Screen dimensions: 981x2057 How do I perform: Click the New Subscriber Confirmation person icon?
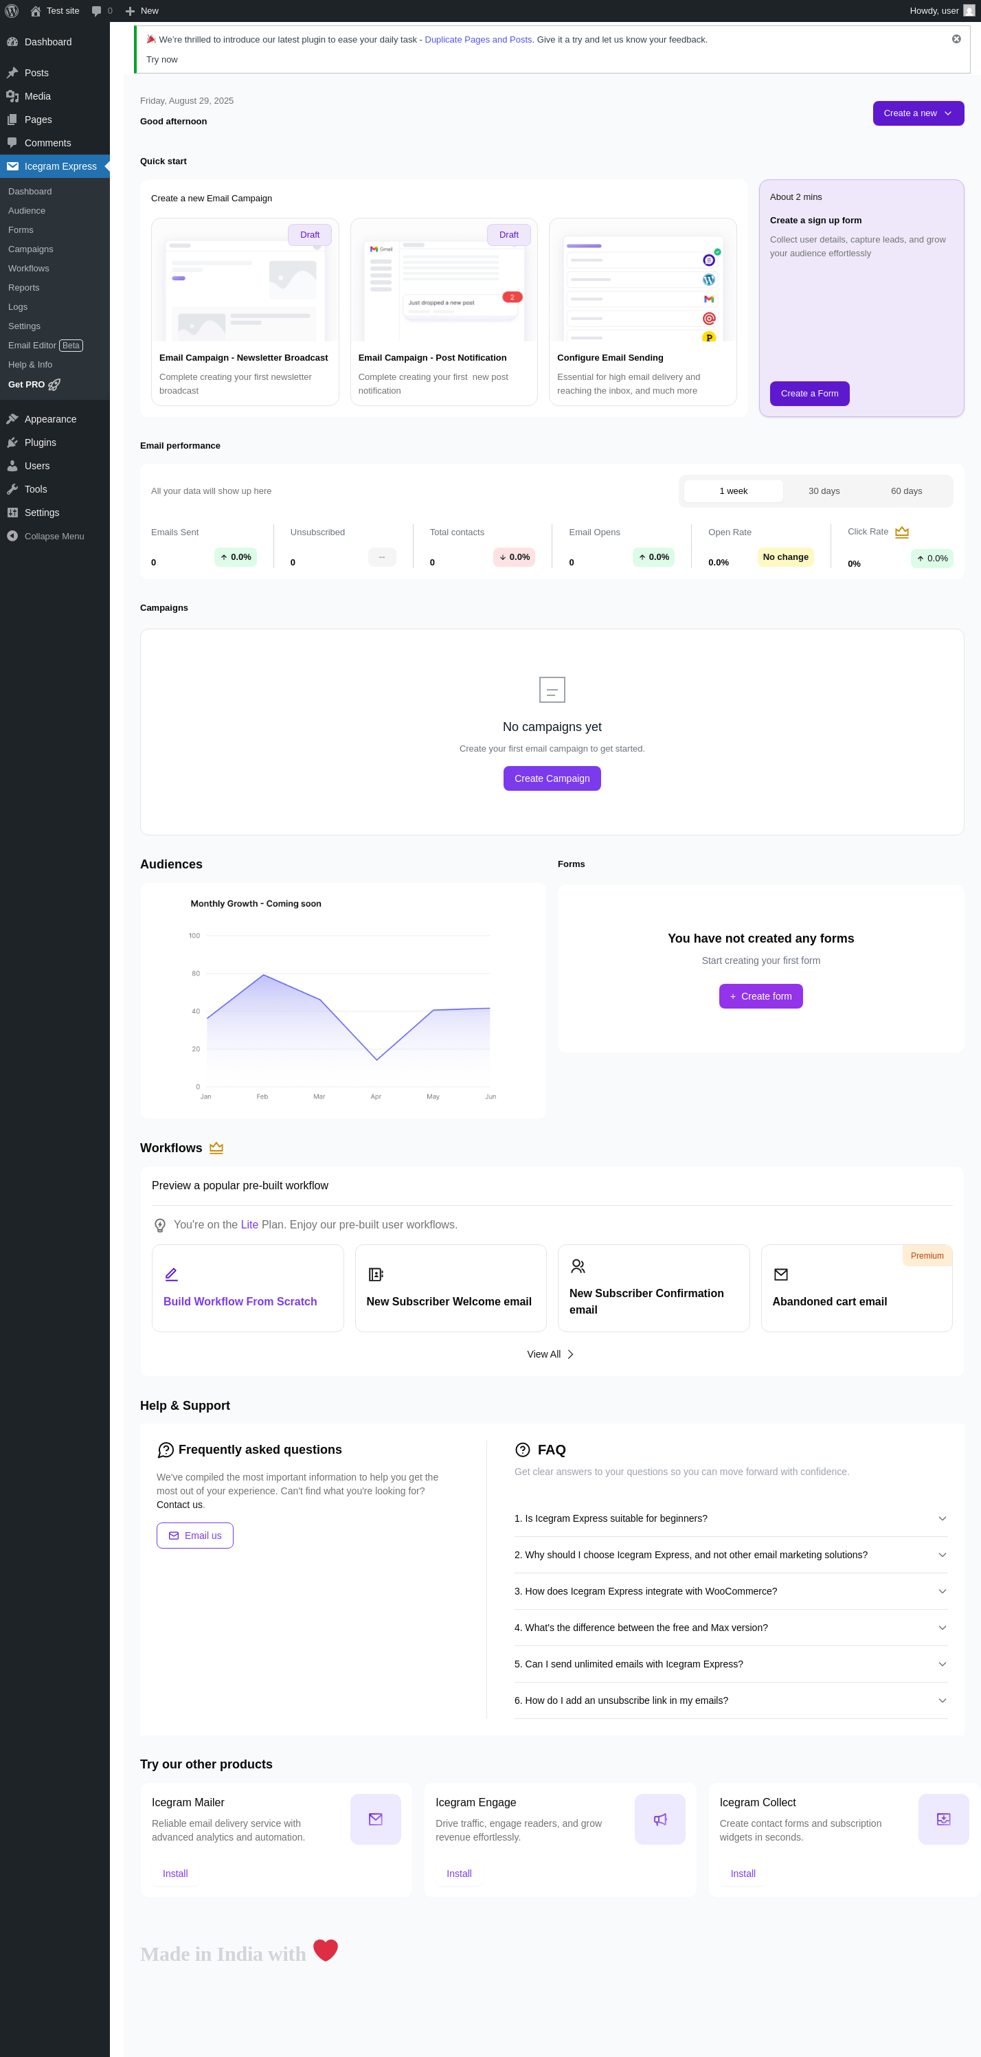[x=578, y=1266]
